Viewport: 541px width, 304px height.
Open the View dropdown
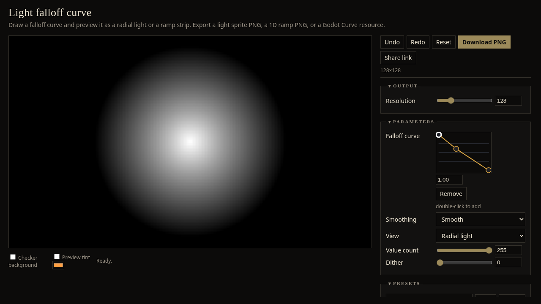[x=481, y=236]
